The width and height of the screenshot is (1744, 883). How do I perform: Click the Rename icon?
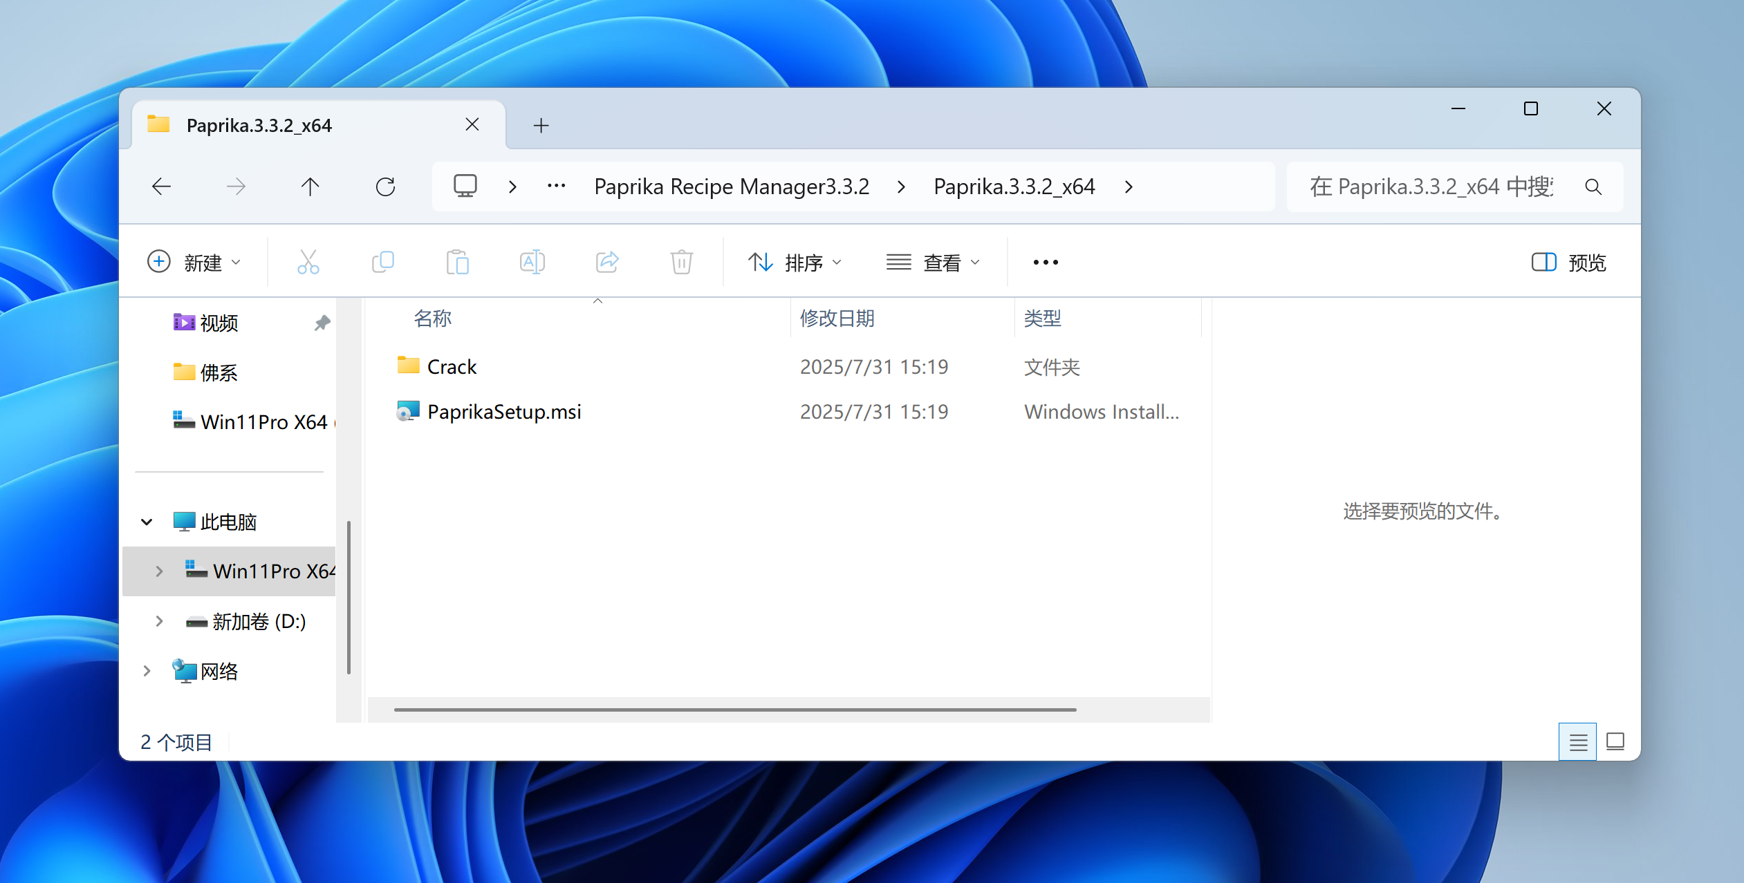pyautogui.click(x=532, y=263)
